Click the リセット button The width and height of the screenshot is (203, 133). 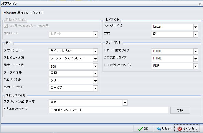[164, 129]
